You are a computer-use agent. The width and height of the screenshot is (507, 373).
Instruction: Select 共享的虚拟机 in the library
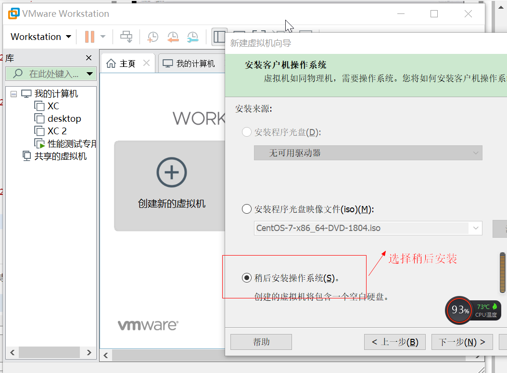(x=61, y=156)
